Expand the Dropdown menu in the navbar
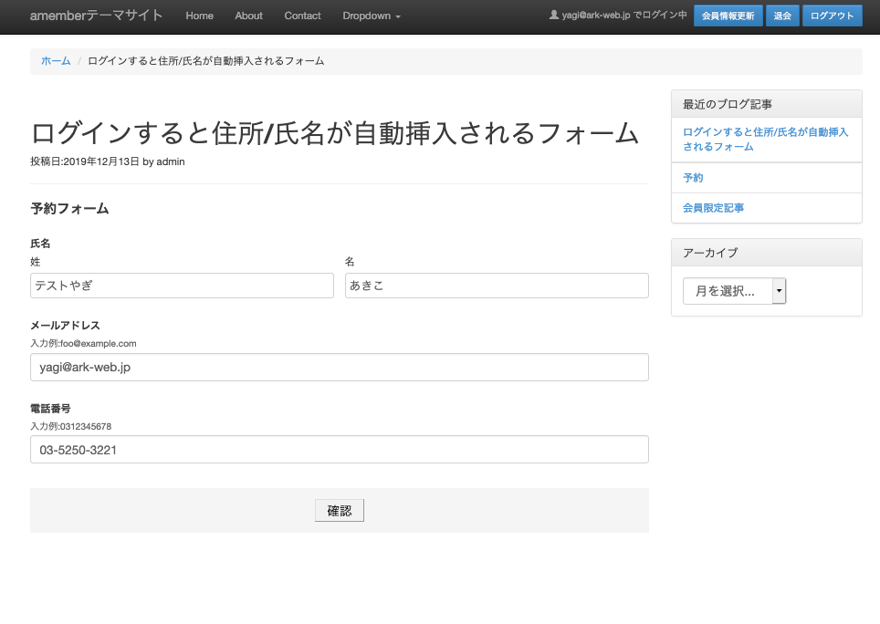The height and width of the screenshot is (624, 880). (x=371, y=16)
